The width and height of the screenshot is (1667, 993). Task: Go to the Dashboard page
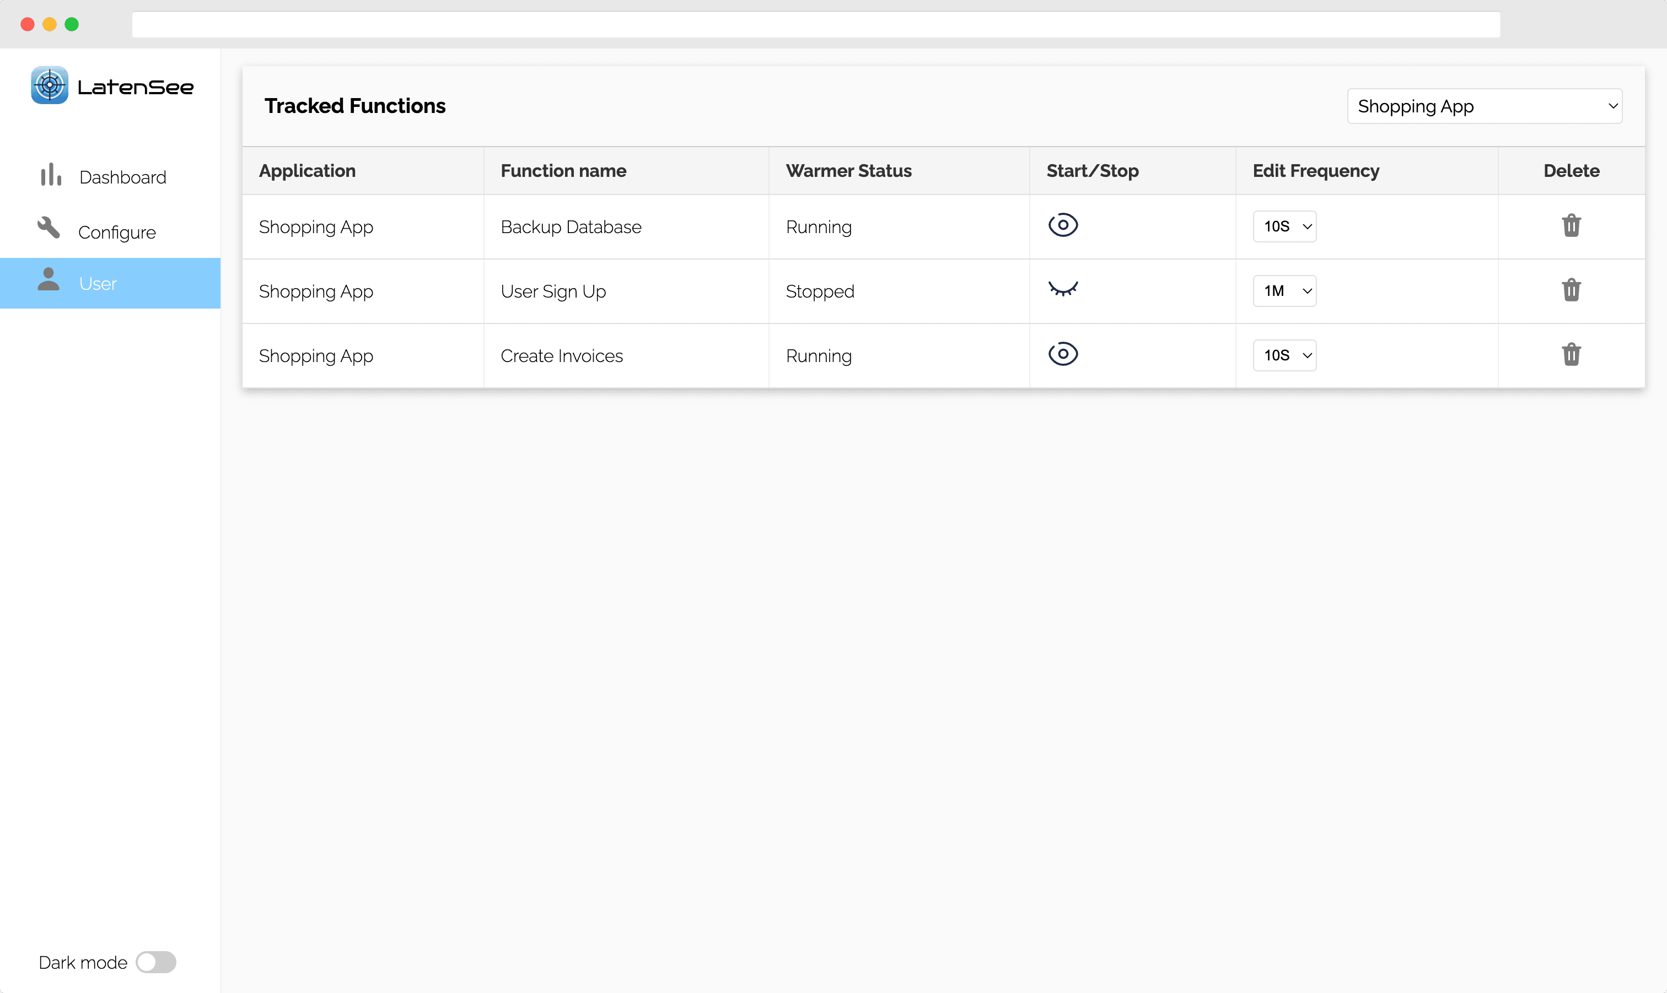coord(122,177)
